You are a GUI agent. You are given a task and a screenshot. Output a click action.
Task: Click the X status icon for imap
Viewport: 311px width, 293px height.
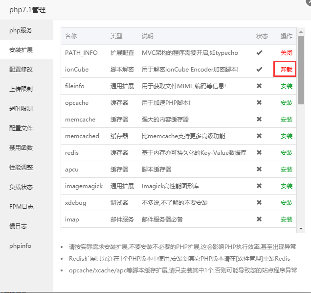point(259,219)
